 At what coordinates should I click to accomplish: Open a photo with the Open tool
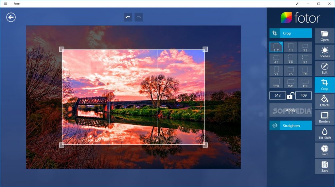325,36
